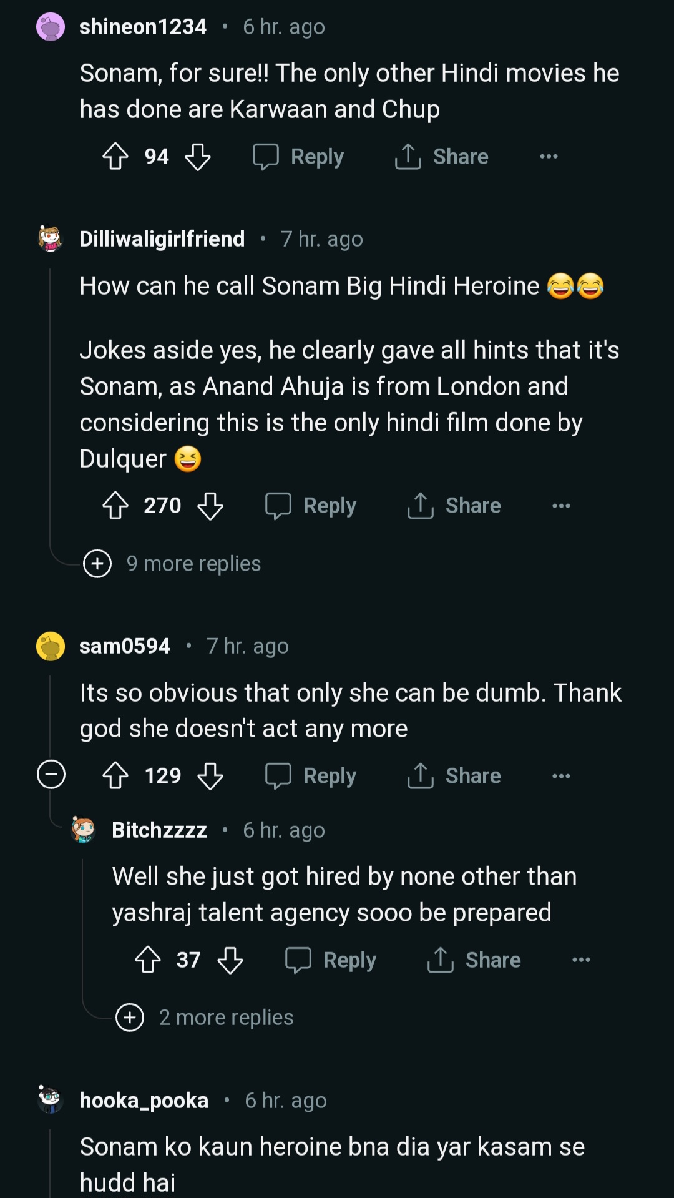Open shineon1234's user profile
The image size is (674, 1198).
(x=143, y=27)
